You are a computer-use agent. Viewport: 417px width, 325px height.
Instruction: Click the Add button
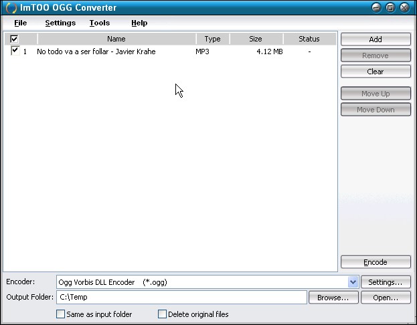[376, 39]
